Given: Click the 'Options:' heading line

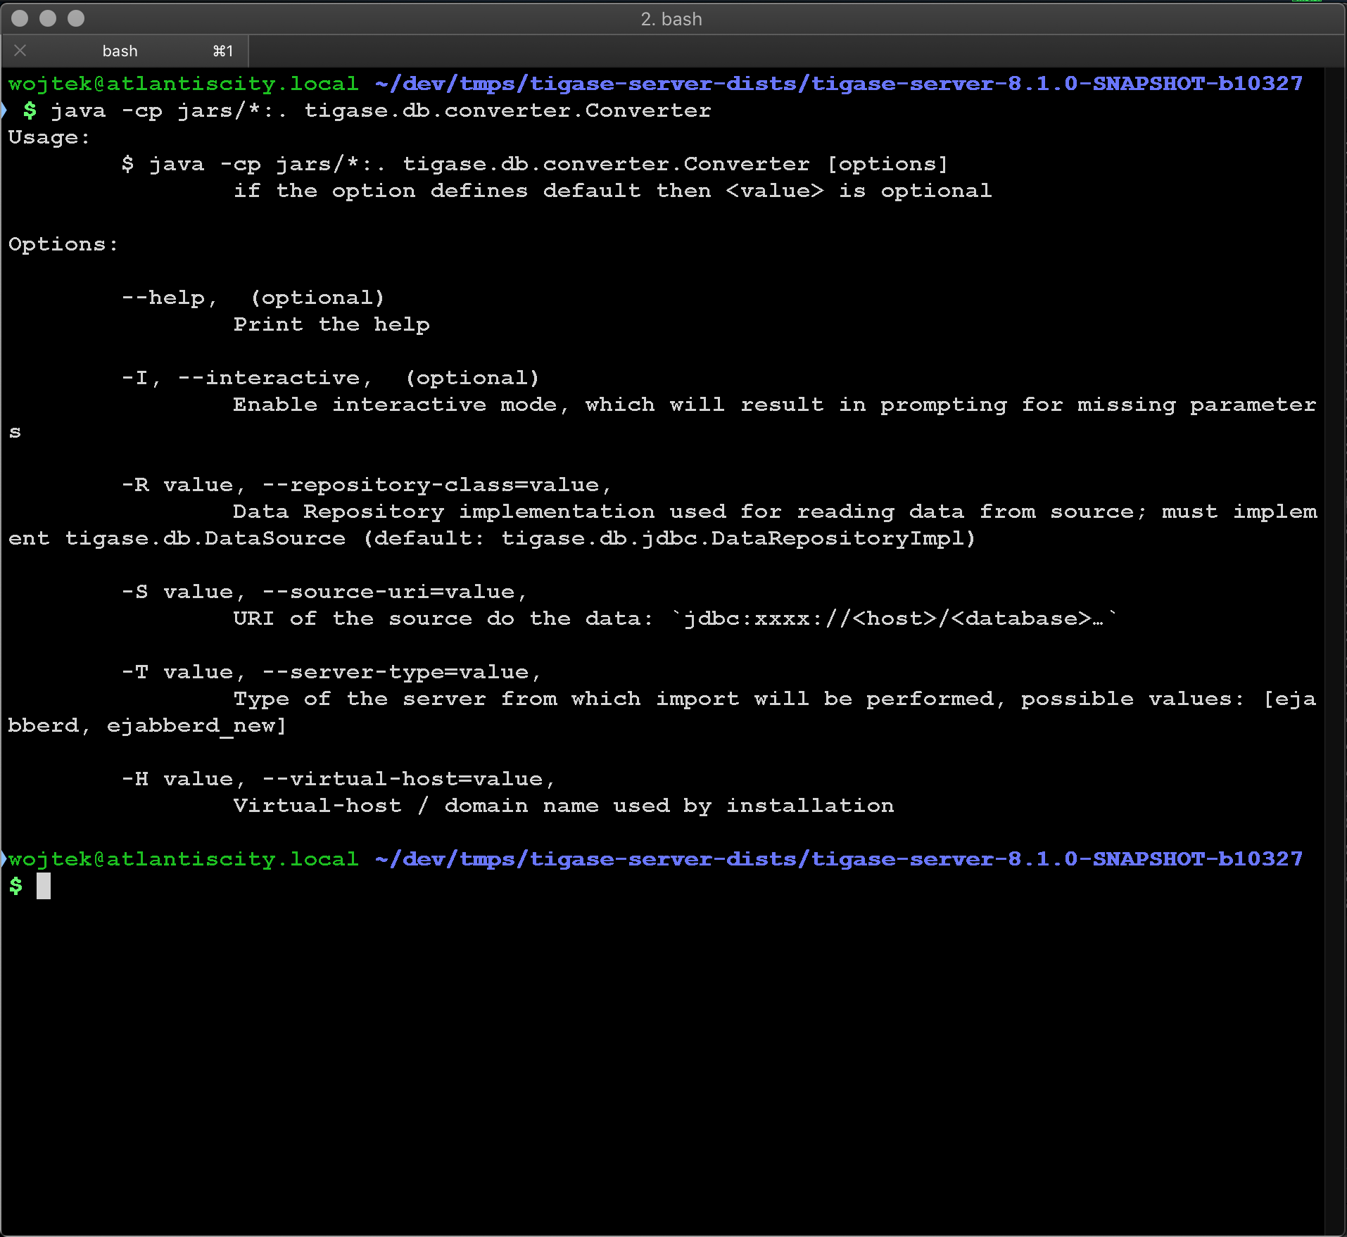Looking at the screenshot, I should pos(63,244).
